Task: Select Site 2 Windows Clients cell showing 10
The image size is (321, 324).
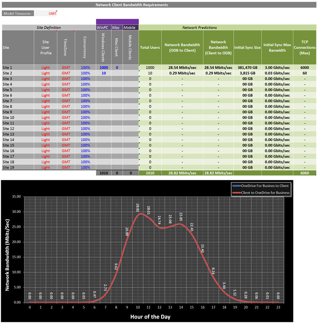Action: click(103, 73)
